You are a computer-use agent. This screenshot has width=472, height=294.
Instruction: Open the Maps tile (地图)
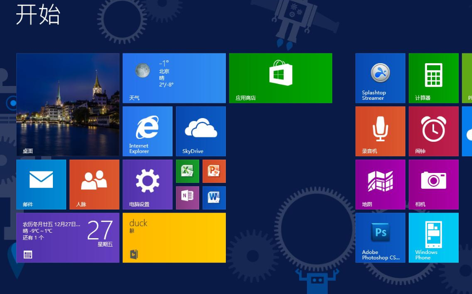[380, 184]
